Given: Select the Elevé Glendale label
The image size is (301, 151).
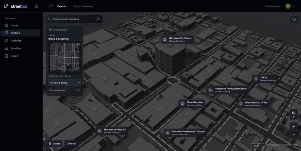Looking at the screenshot, I should [x=192, y=104].
